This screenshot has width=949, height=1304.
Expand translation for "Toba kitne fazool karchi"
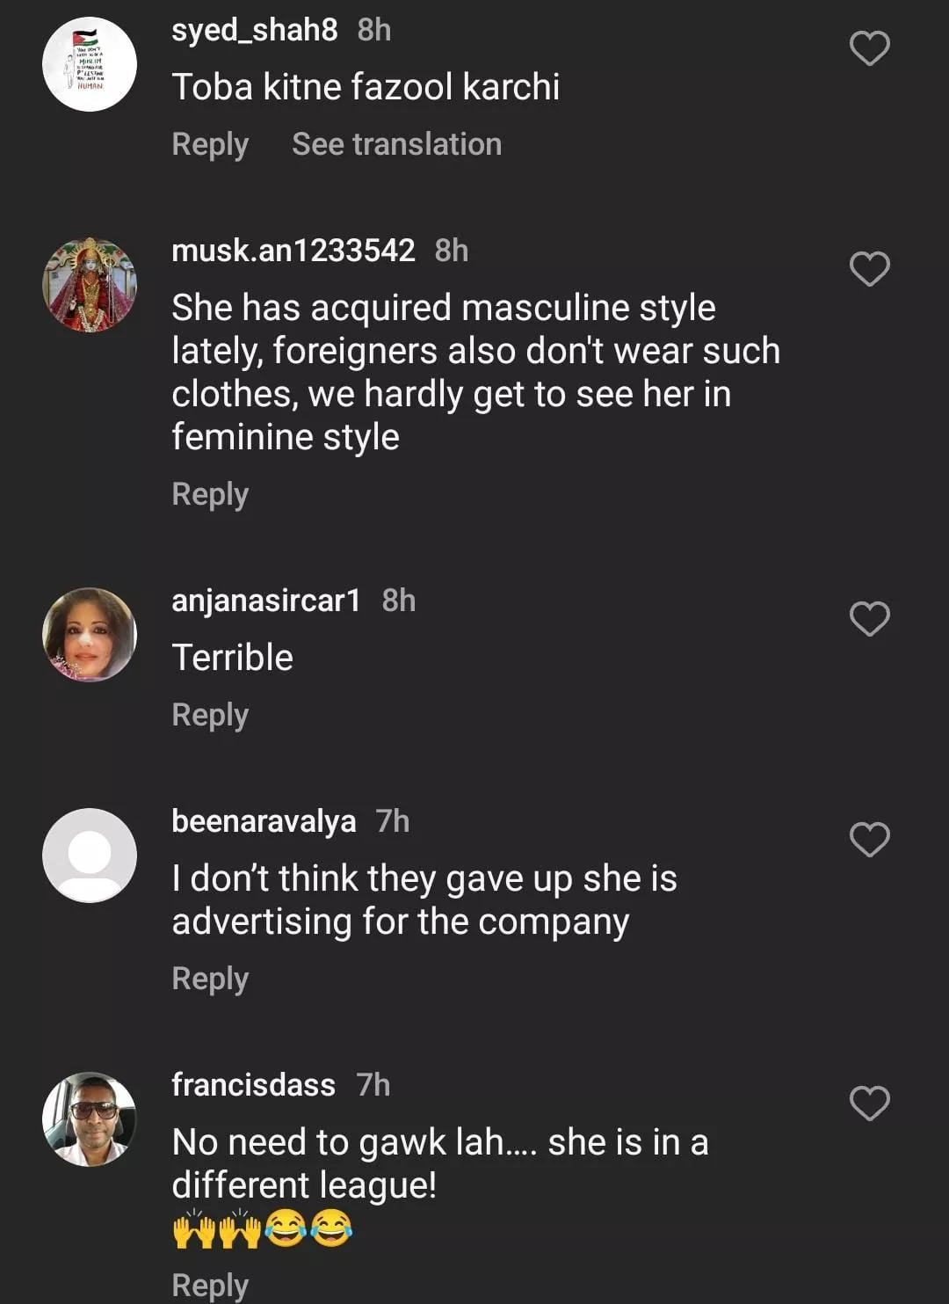(x=396, y=144)
